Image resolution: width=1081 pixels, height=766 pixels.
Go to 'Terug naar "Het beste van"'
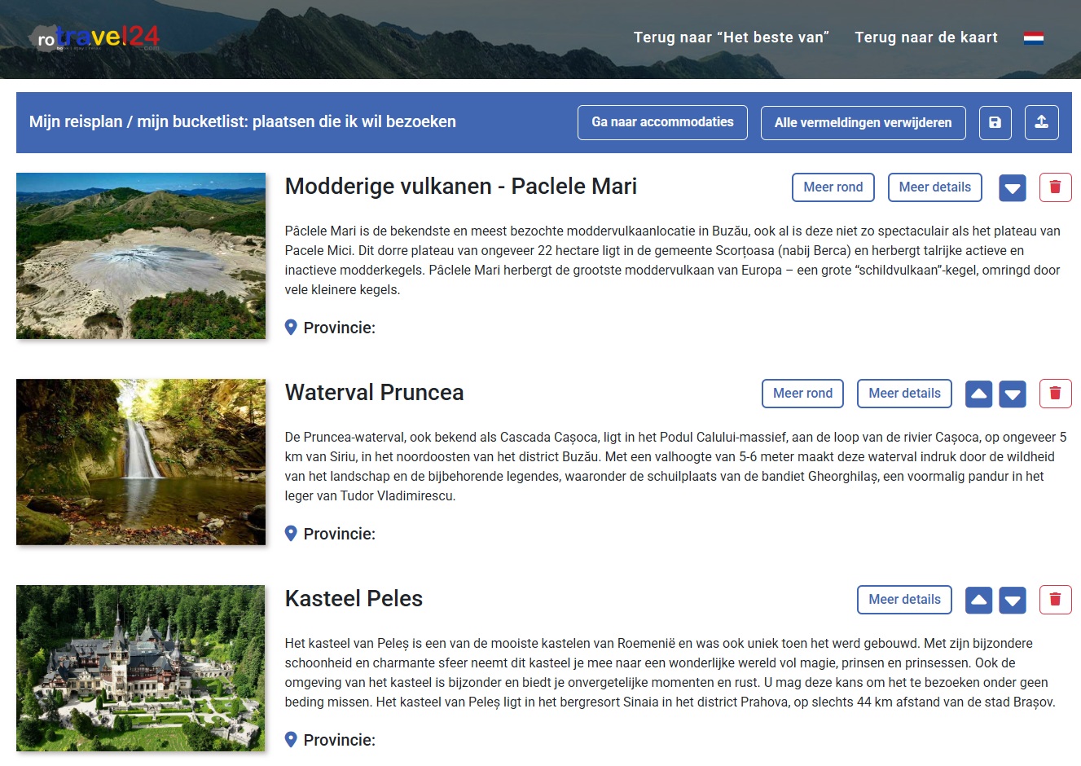click(731, 37)
